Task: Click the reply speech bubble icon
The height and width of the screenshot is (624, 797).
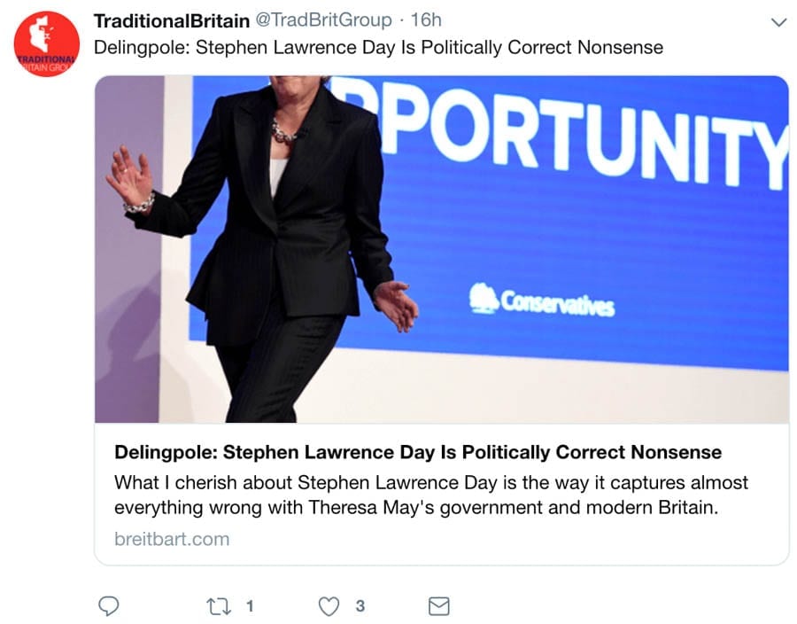Action: (x=108, y=606)
